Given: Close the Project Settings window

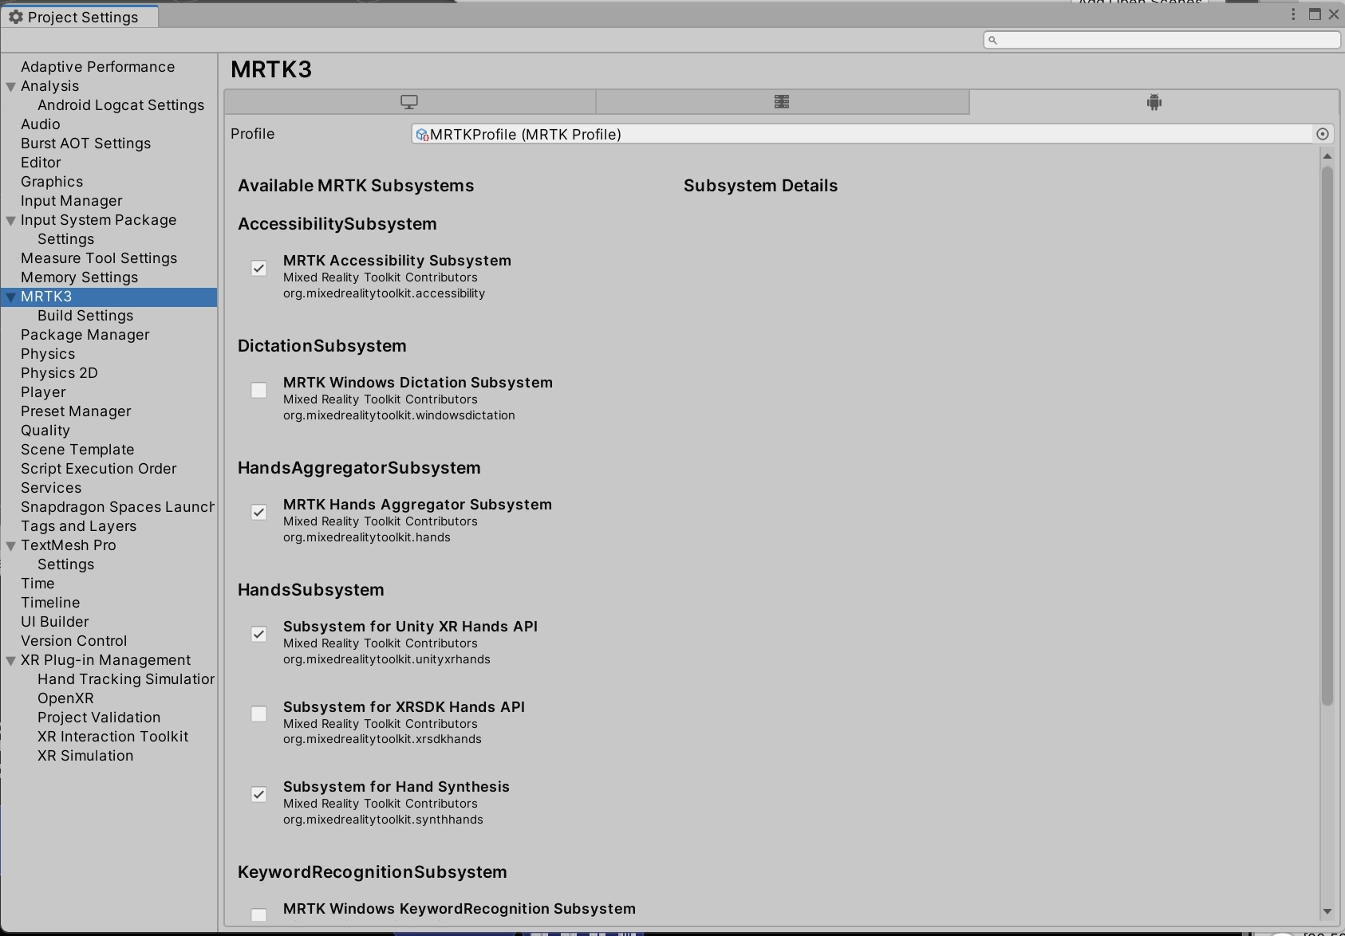Looking at the screenshot, I should click(x=1334, y=14).
